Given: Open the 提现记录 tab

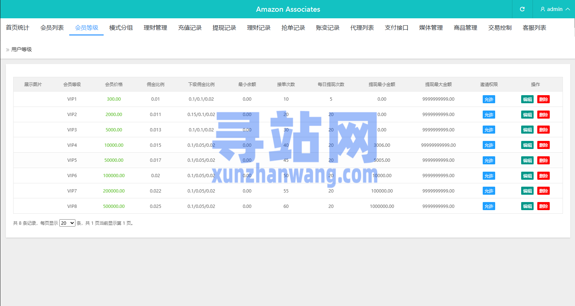Looking at the screenshot, I should click(x=224, y=28).
